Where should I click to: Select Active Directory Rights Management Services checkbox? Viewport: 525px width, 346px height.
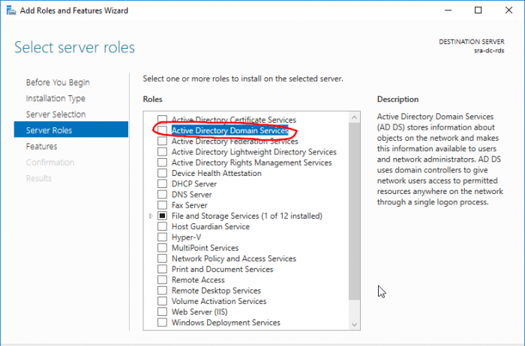(x=163, y=162)
